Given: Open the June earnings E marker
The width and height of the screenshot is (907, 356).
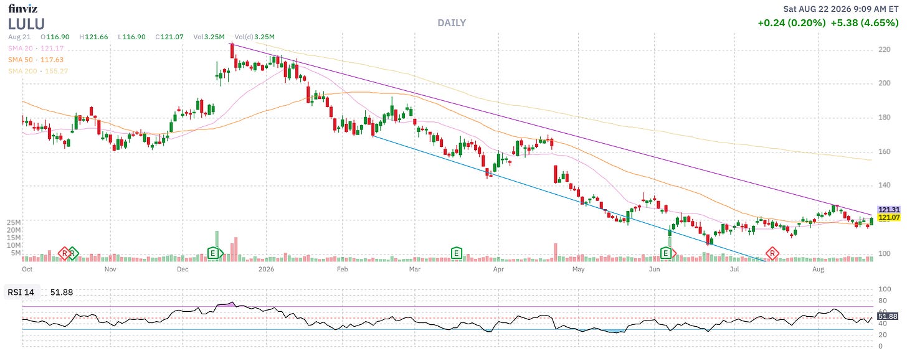Looking at the screenshot, I should click(667, 253).
